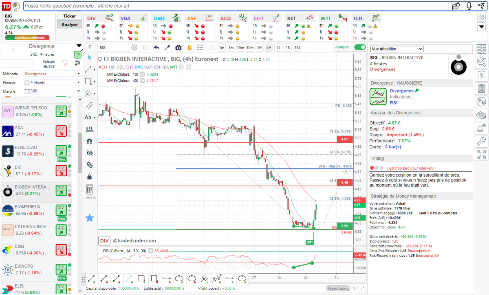Click DIV button on BIOMERIEUX row
The width and height of the screenshot is (489, 295).
point(61,210)
